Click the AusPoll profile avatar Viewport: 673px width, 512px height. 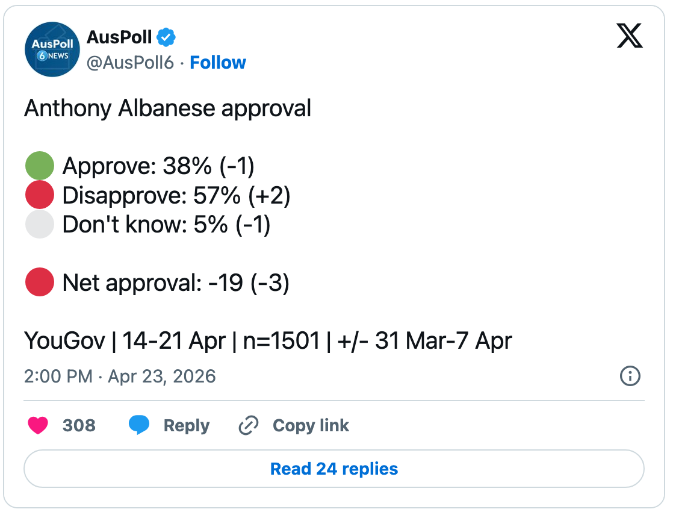(52, 49)
